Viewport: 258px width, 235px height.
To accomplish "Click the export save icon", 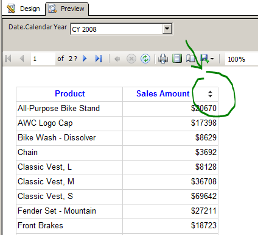I will [204, 59].
